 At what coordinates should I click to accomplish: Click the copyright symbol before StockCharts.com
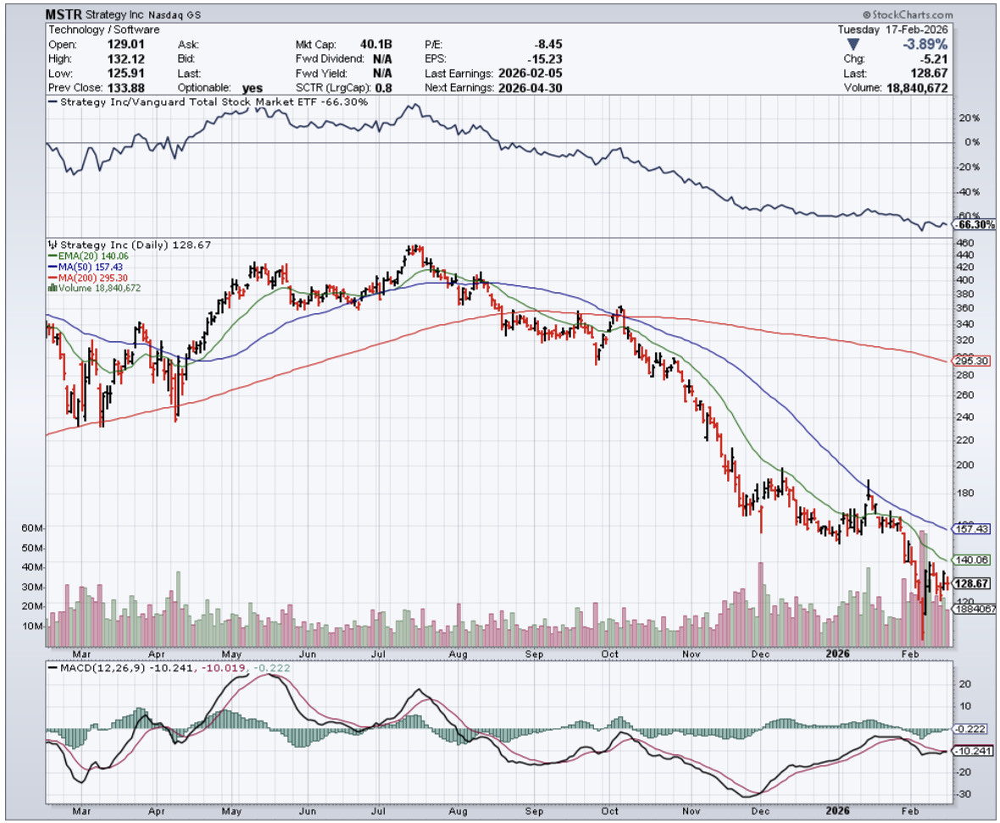click(x=868, y=15)
